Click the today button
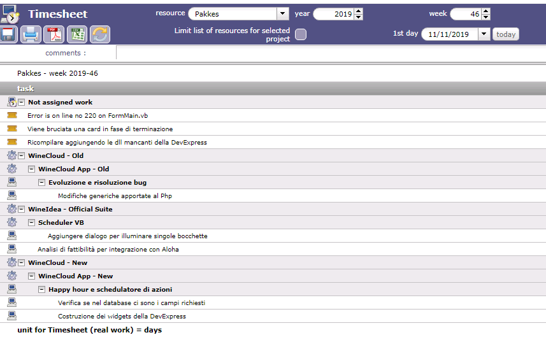This screenshot has width=546, height=349. (x=506, y=34)
